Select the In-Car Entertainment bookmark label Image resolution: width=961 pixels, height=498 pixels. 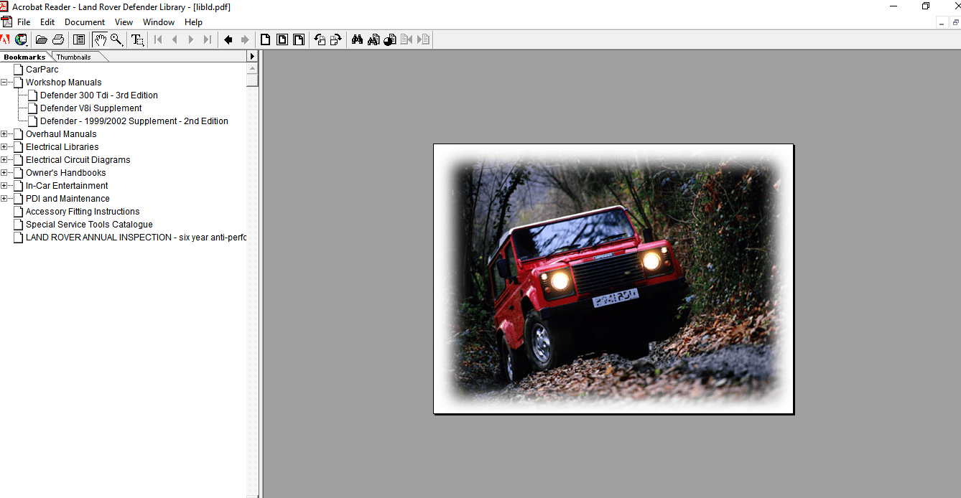point(67,186)
